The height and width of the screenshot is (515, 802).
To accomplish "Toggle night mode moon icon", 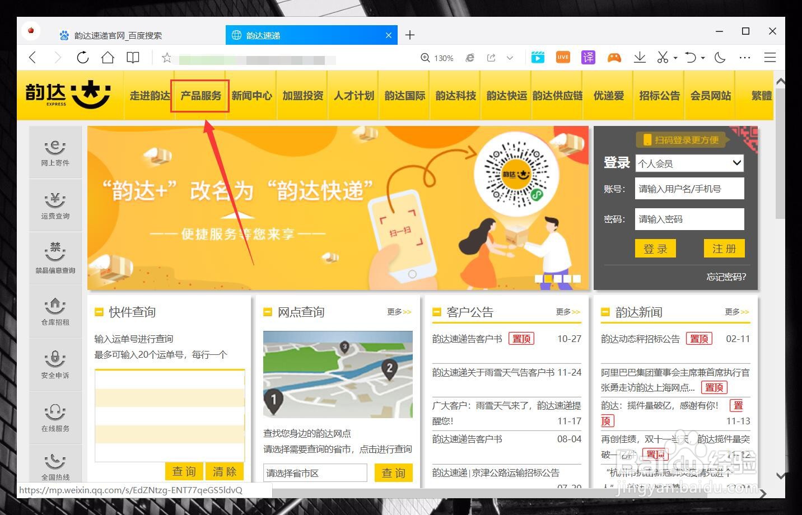I will coord(721,57).
